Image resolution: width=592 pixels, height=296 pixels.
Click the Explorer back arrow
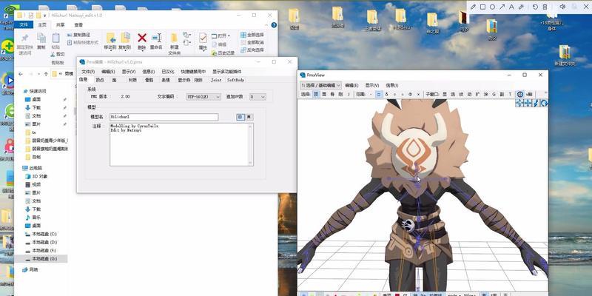tap(21, 73)
